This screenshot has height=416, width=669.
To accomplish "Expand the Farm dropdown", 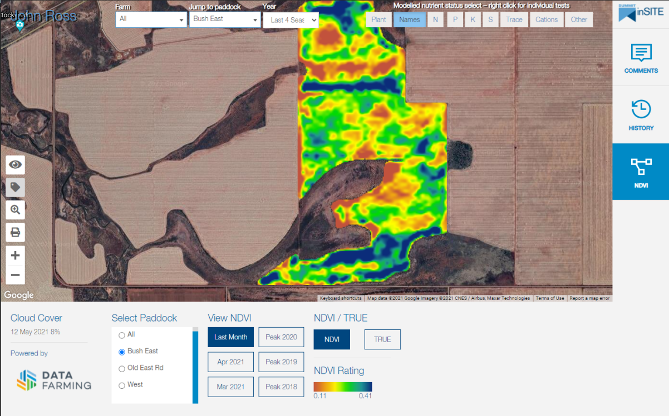I will click(x=151, y=19).
